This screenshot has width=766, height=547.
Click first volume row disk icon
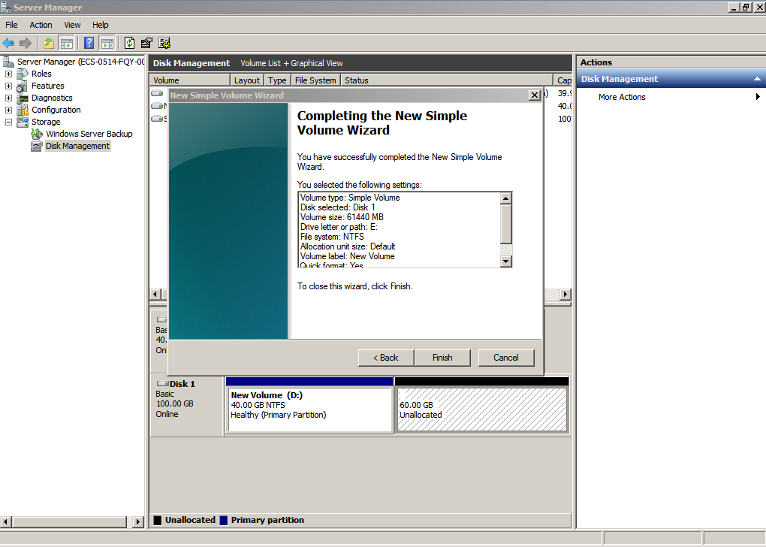[x=157, y=93]
